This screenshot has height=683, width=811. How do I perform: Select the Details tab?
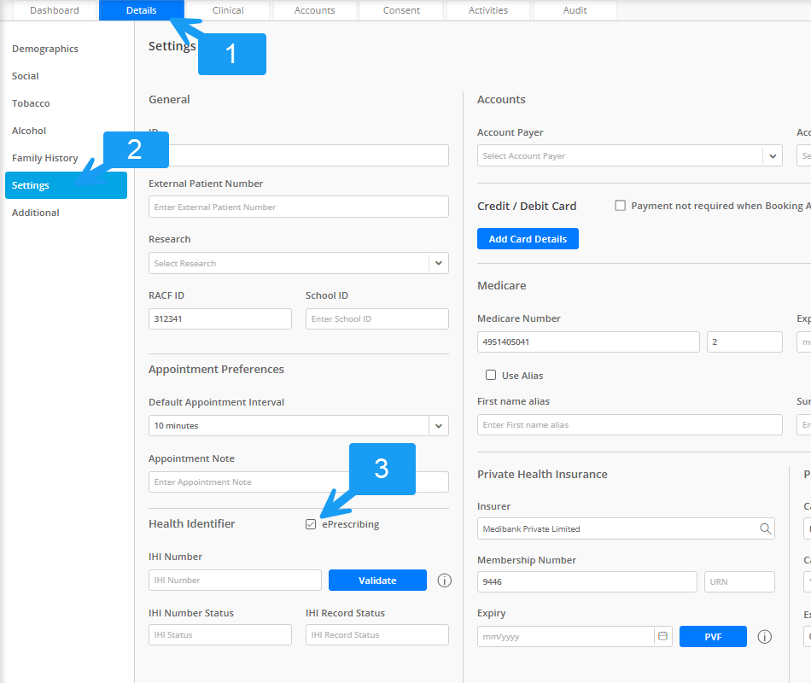click(x=141, y=10)
